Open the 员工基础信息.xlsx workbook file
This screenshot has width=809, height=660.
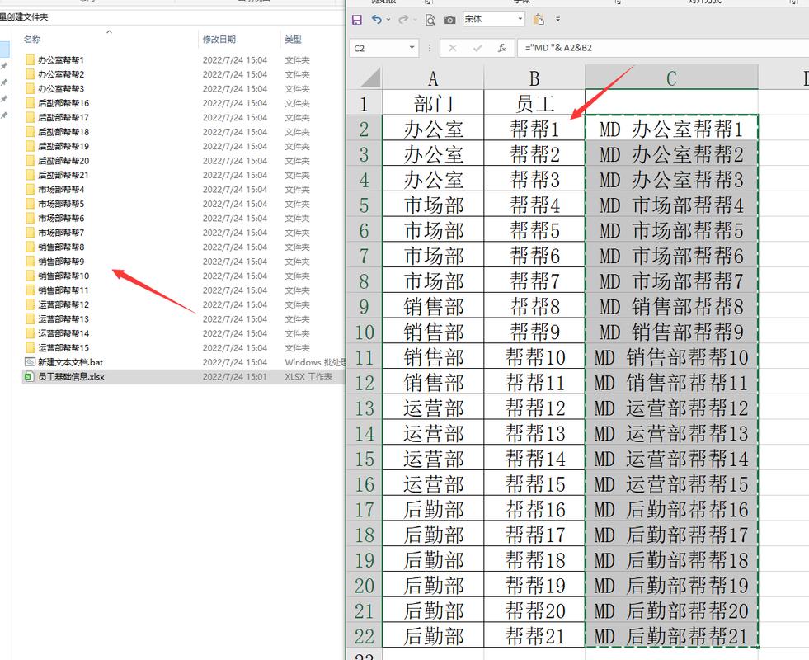(71, 376)
